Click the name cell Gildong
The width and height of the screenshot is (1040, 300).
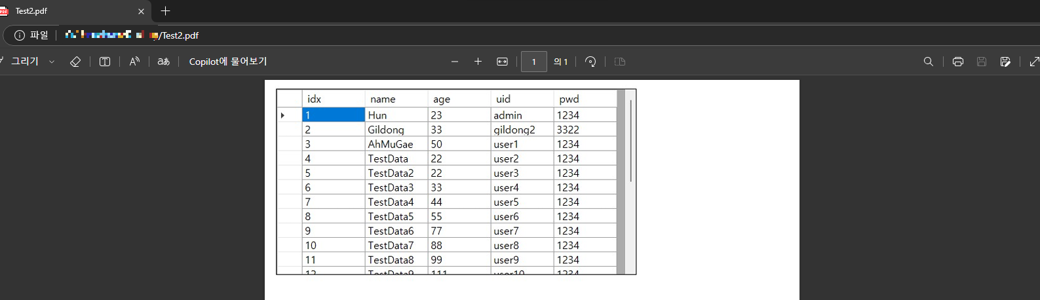396,130
